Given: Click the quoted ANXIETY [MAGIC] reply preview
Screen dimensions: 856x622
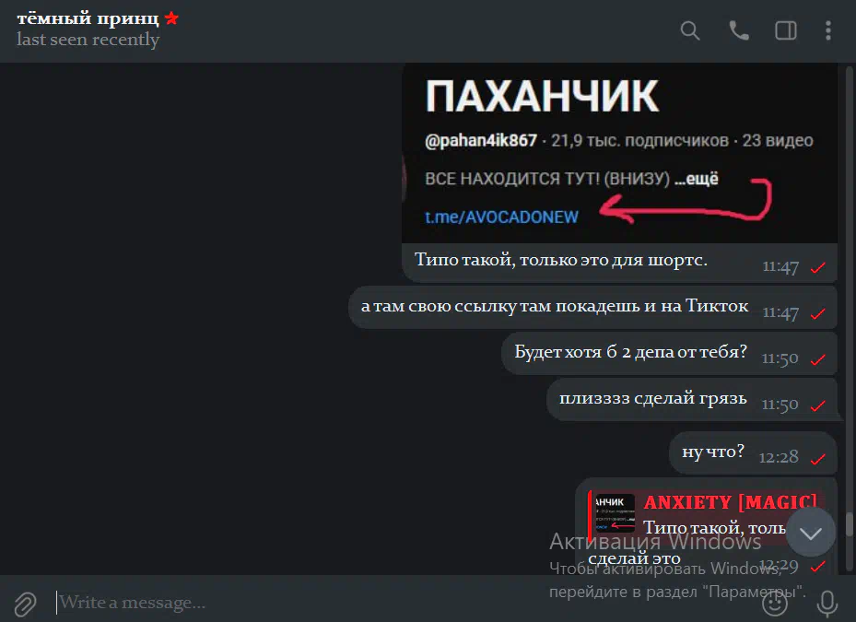Looking at the screenshot, I should coord(705,514).
